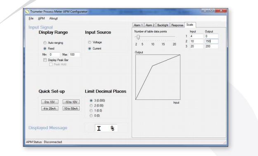Switch to the Alarm 2 tab

tap(150, 25)
